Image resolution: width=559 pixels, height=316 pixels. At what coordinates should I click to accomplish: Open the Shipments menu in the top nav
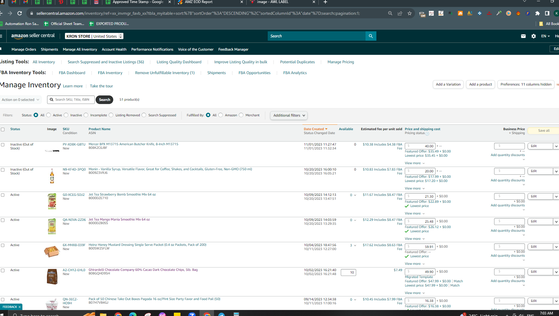coord(50,49)
